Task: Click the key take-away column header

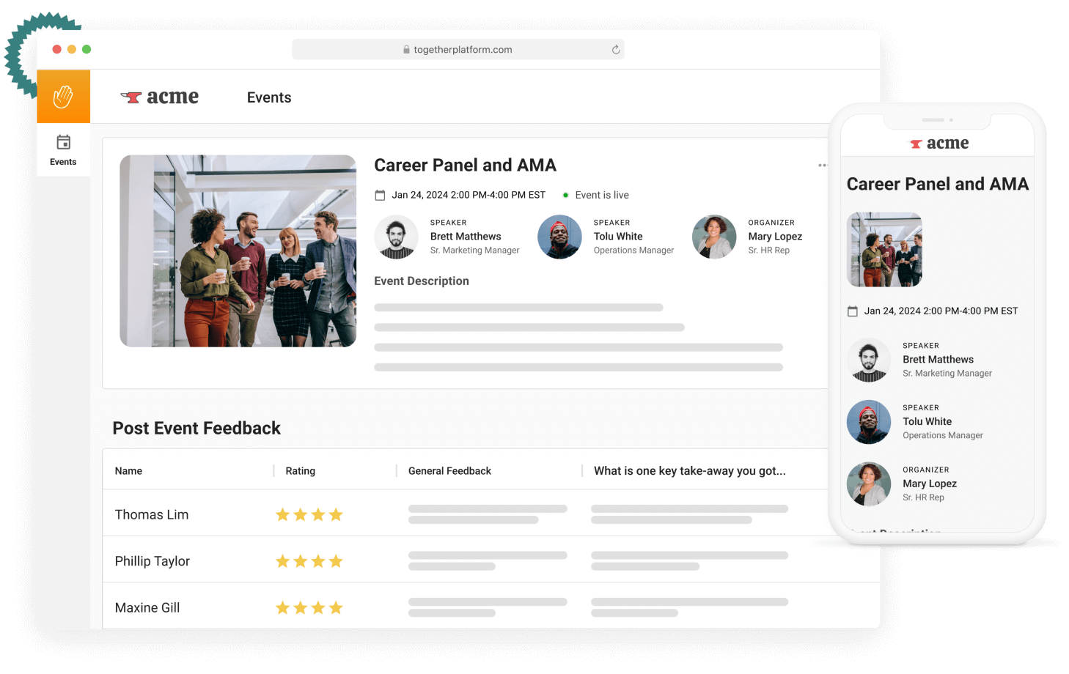Action: [x=690, y=471]
